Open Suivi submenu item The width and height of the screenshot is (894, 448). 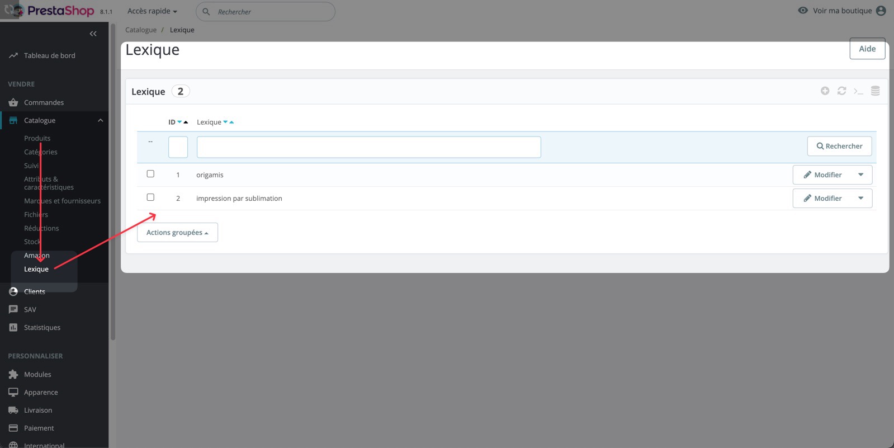click(31, 166)
